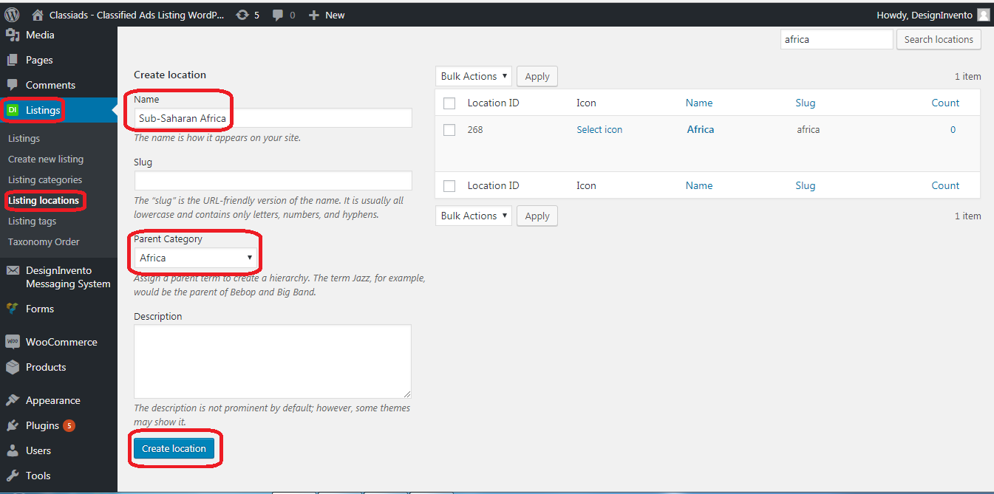Go to Taxonomy Order submenu
Screen dimensions: 994x494
[44, 241]
